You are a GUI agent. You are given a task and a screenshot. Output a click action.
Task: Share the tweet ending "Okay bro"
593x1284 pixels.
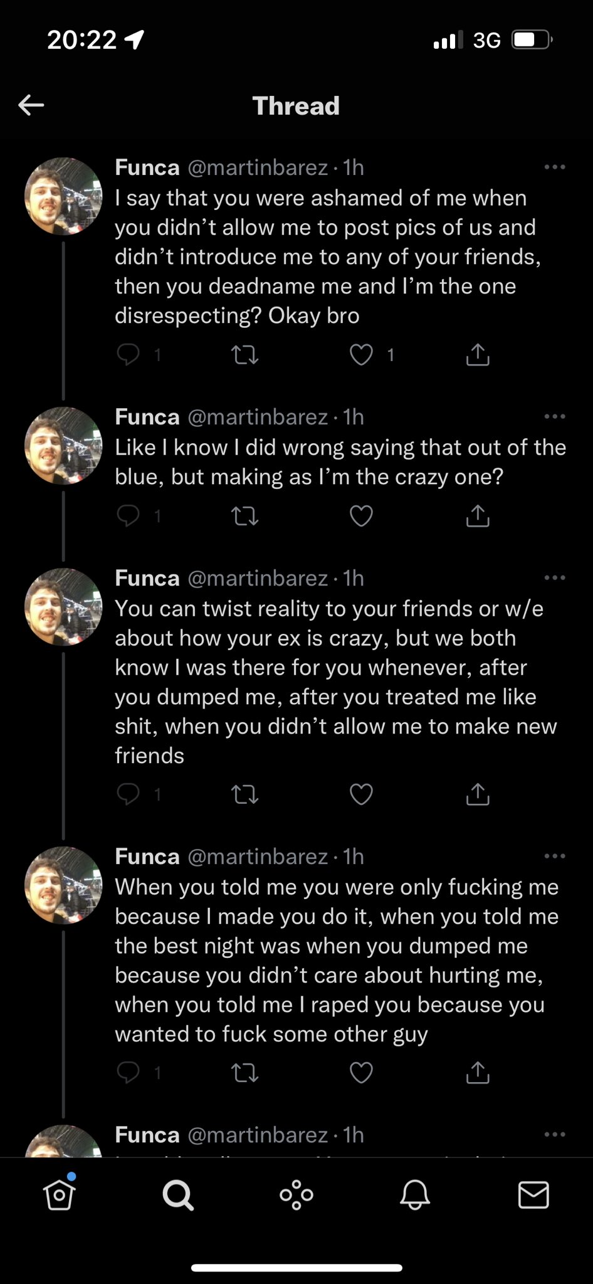coord(478,355)
